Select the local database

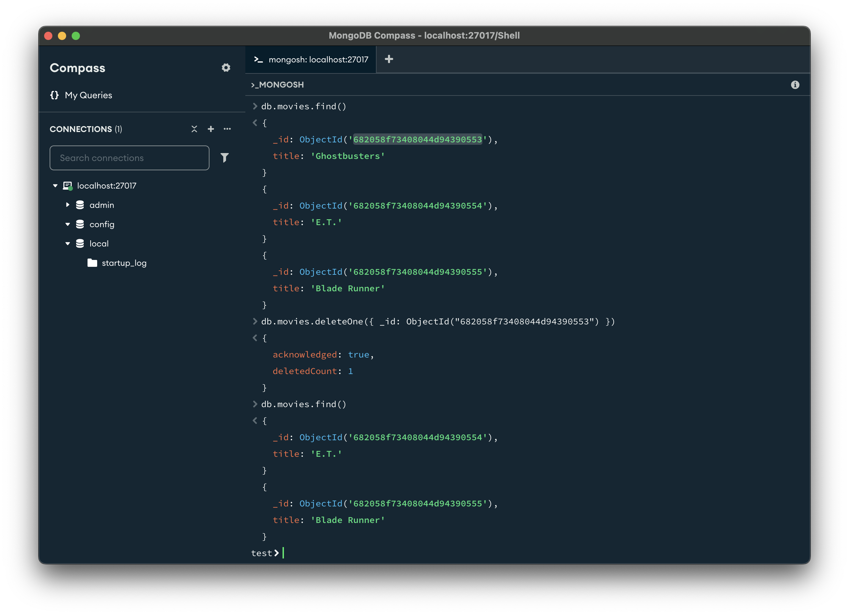[x=99, y=244]
